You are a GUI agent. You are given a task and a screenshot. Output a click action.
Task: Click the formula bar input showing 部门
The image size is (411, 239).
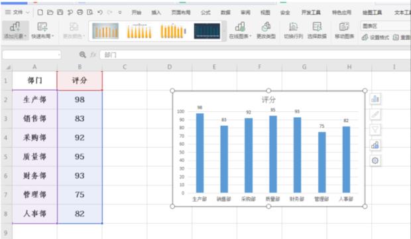255,55
